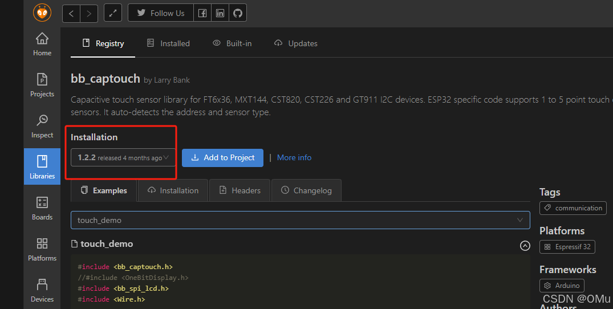Click the Twitter Follow Us button
Viewport: 613px width, 309px height.
click(x=161, y=13)
